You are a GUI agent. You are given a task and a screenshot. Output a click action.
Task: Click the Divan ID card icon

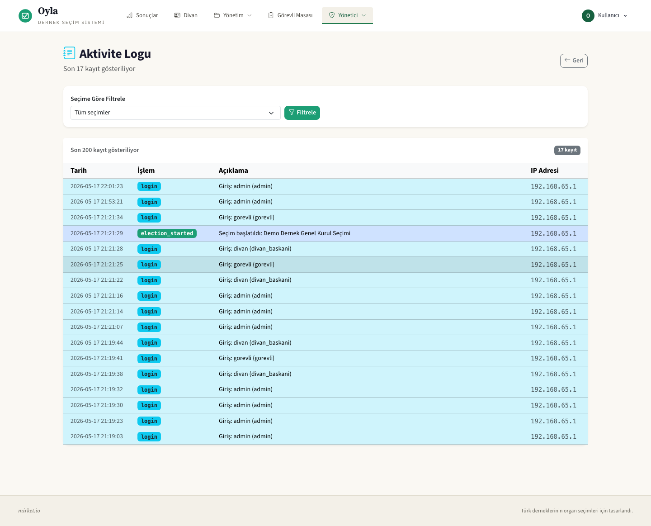point(177,15)
